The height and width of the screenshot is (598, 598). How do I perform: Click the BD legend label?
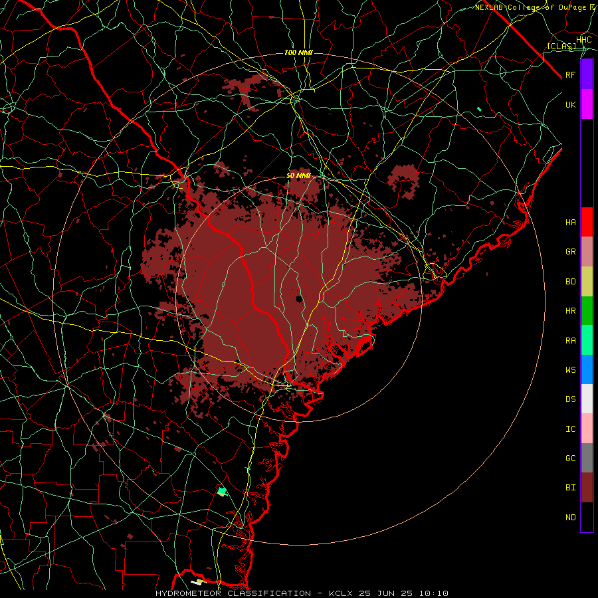click(570, 282)
